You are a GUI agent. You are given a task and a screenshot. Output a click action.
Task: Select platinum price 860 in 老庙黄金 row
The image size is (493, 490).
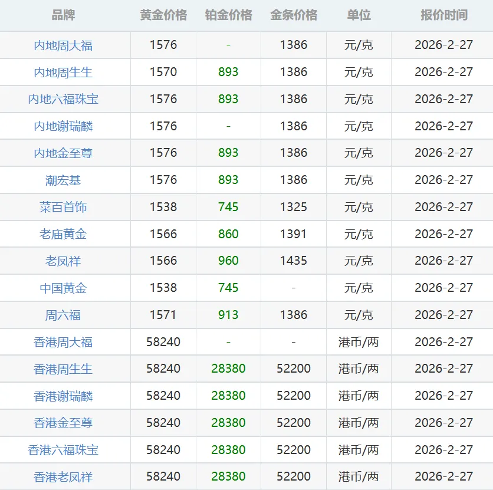229,234
